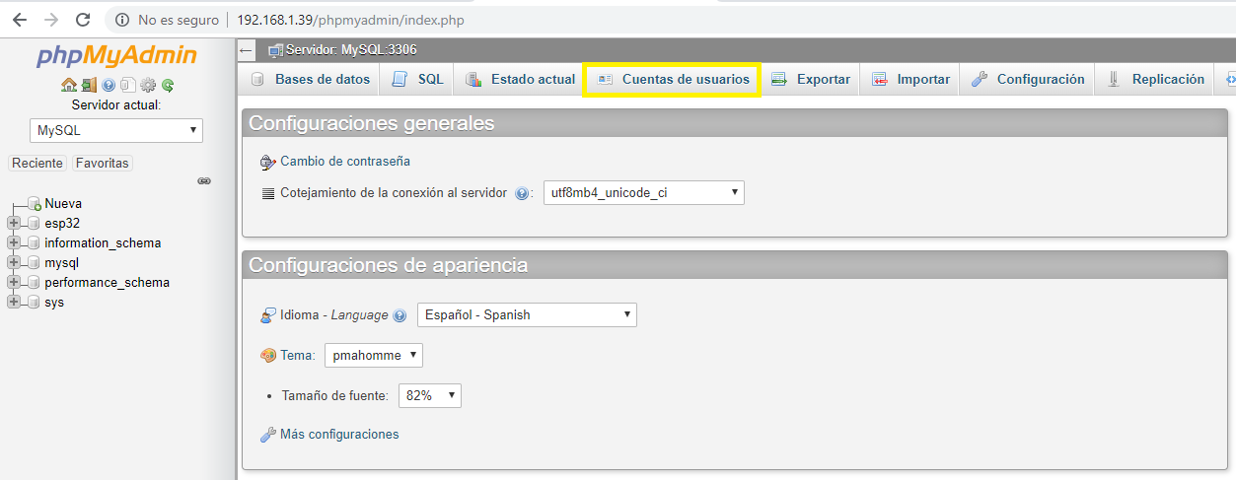The width and height of the screenshot is (1236, 480).
Task: Click the mysql database cylinder icon
Action: point(35,263)
